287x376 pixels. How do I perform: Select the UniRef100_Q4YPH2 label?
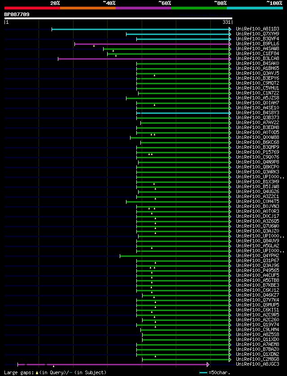coord(257,256)
